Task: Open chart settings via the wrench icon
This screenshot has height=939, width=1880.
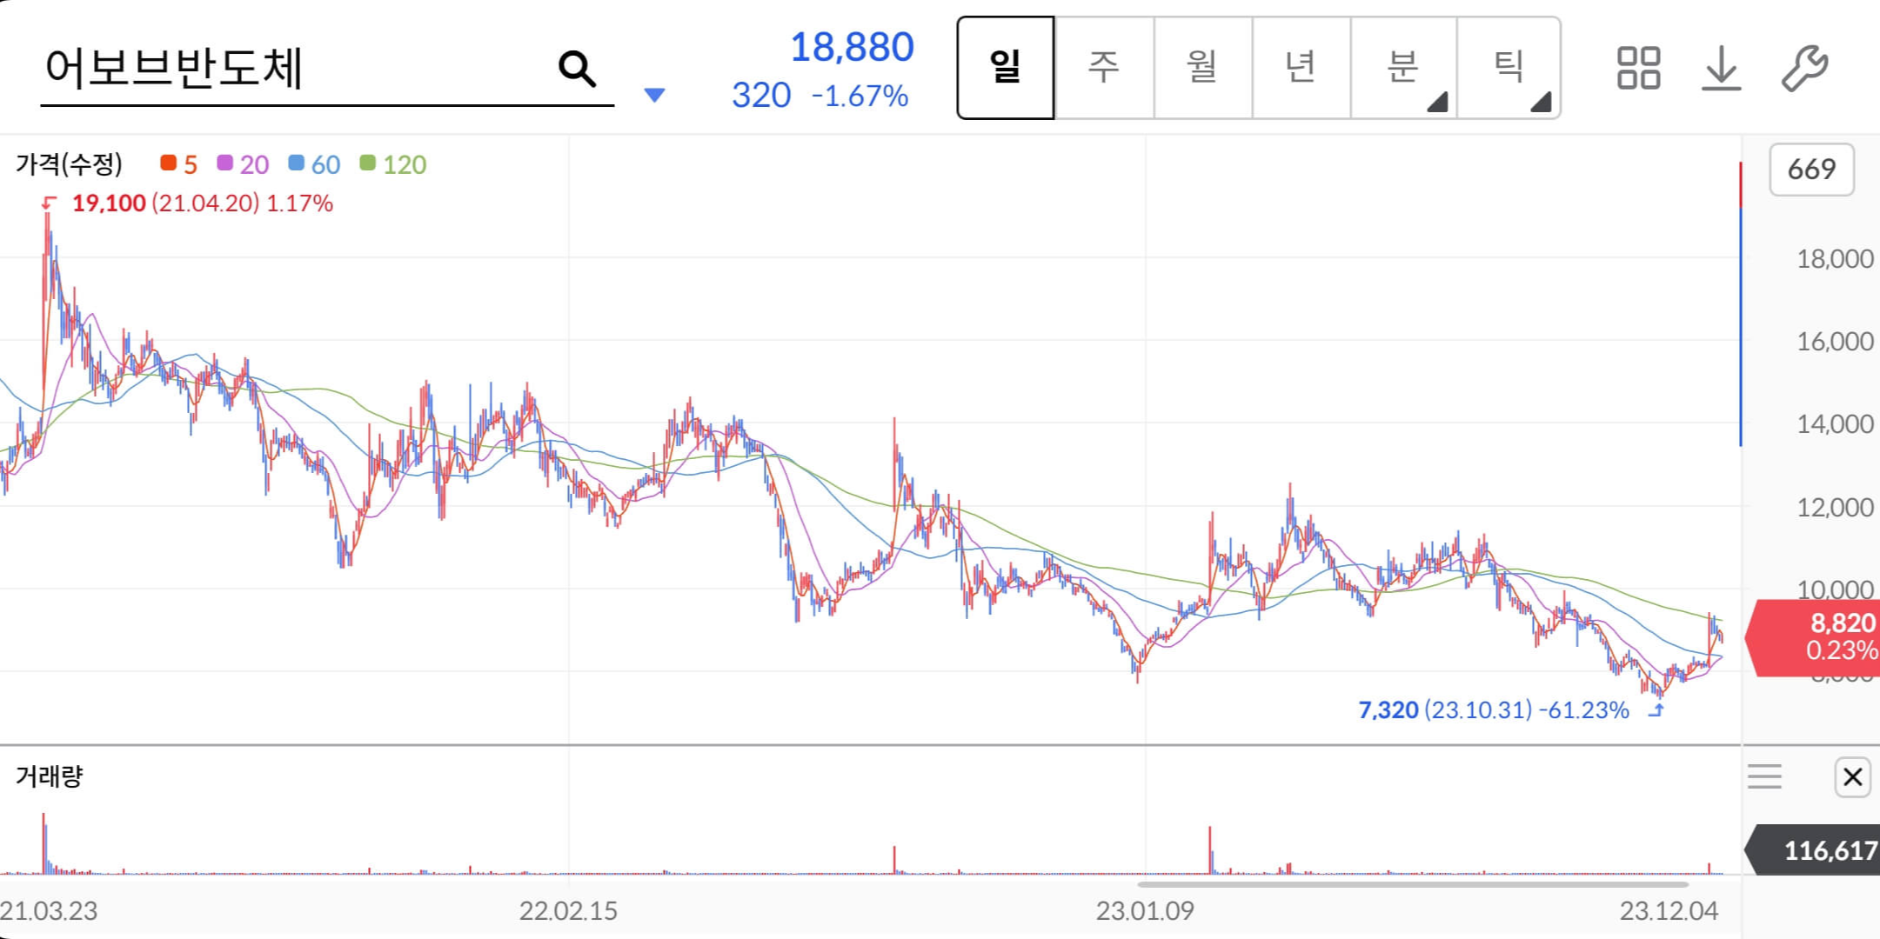Action: (x=1803, y=70)
